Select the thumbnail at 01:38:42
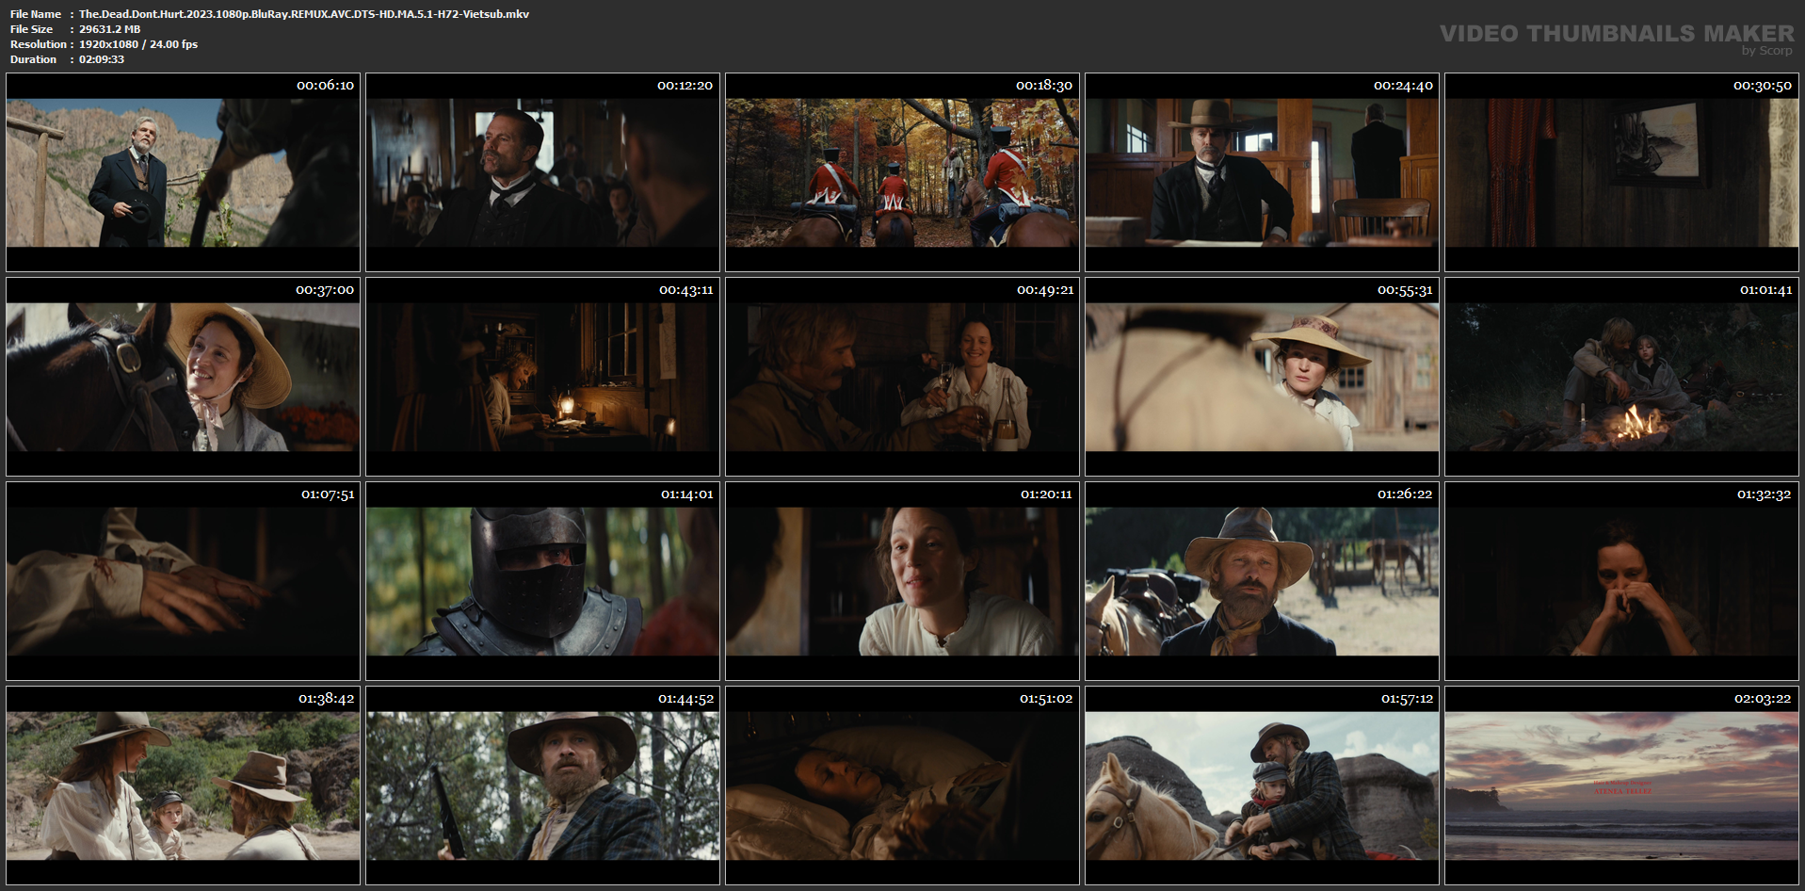The width and height of the screenshot is (1805, 891). pyautogui.click(x=183, y=786)
